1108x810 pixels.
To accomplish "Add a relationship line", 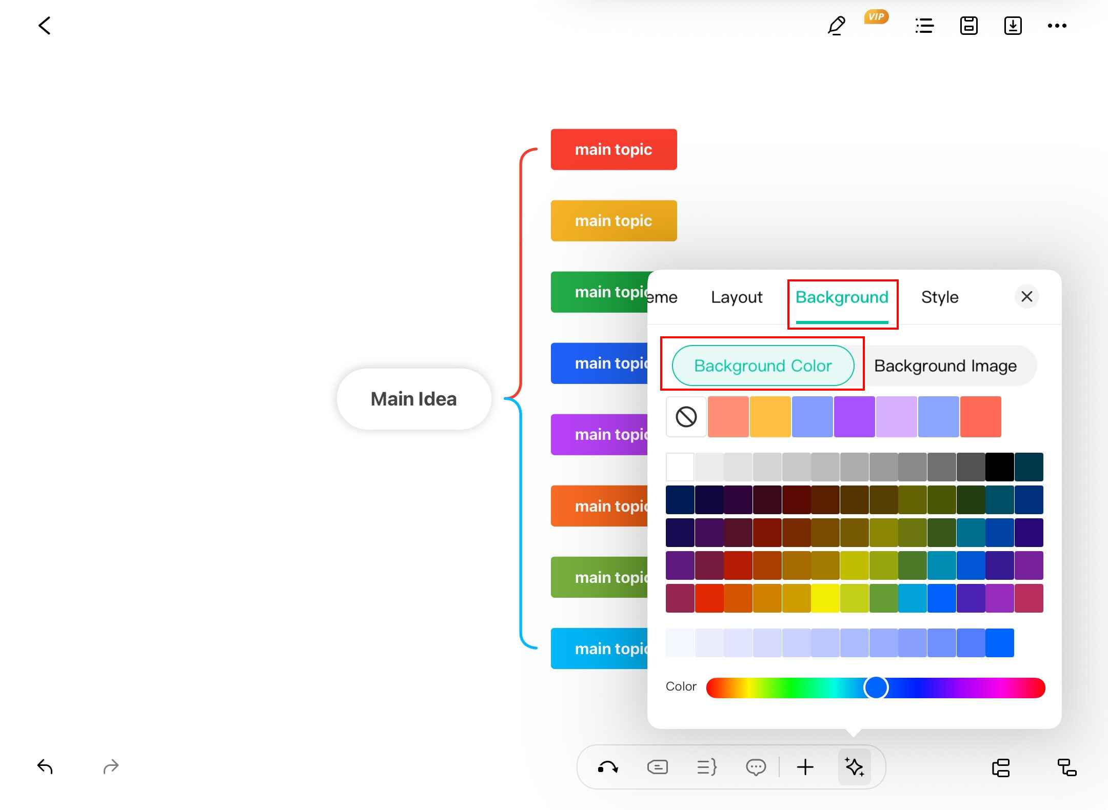I will click(x=608, y=767).
